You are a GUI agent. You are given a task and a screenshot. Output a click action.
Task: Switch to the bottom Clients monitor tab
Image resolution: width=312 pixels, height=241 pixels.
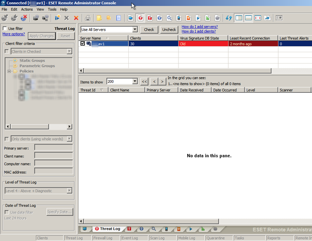[x=85, y=229]
